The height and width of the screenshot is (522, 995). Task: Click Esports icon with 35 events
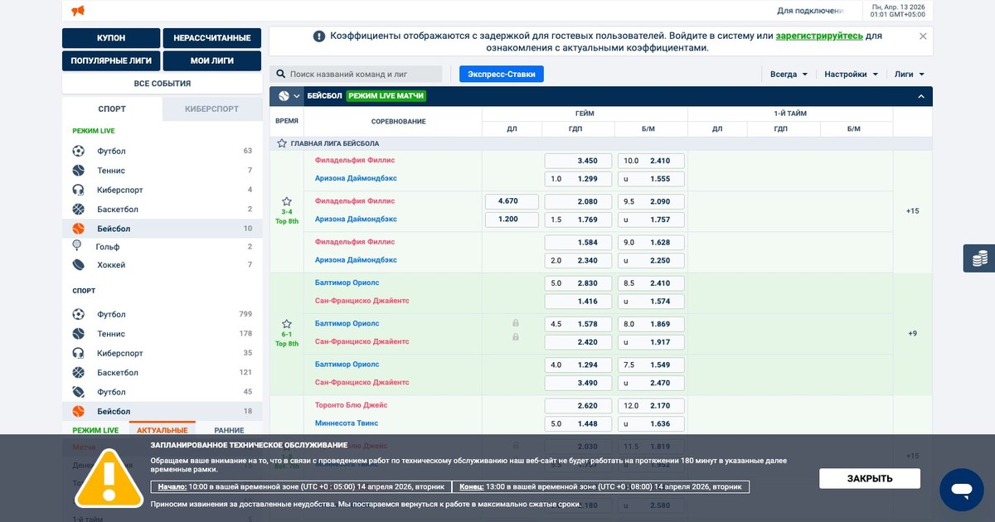79,353
